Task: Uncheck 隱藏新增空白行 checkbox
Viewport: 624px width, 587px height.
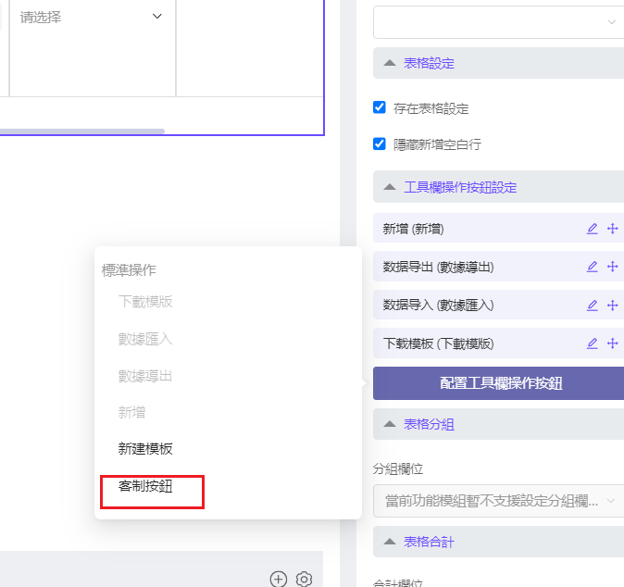Action: (x=380, y=144)
